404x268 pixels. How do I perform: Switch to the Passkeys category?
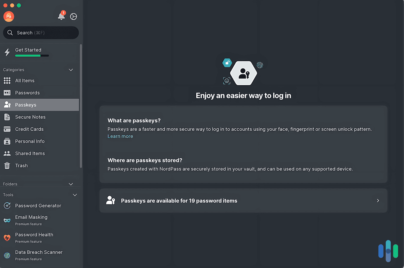[26, 105]
